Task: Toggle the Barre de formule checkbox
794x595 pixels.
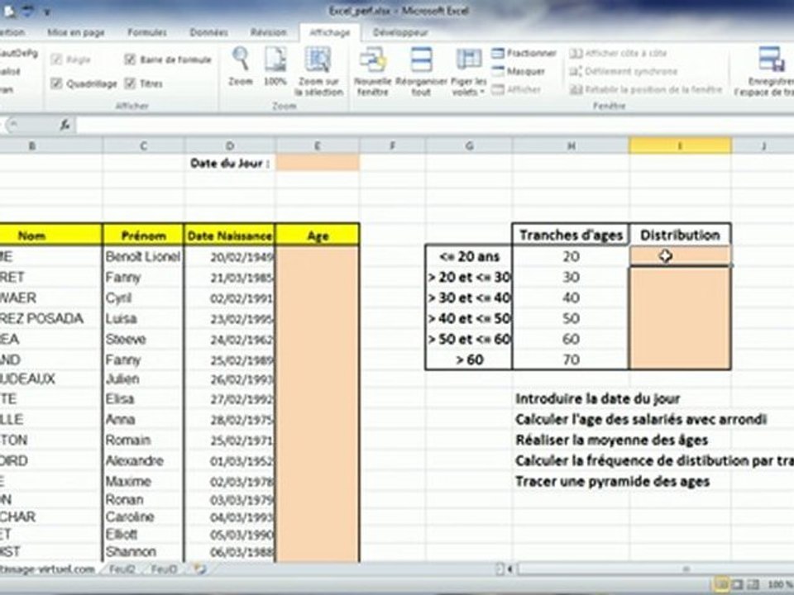Action: [130, 59]
